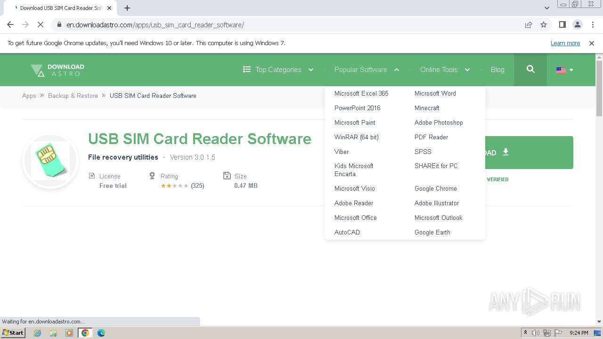Viewport: 603px width, 339px height.
Task: Close the Download USB SIM Card Reader tab
Action: click(109, 8)
